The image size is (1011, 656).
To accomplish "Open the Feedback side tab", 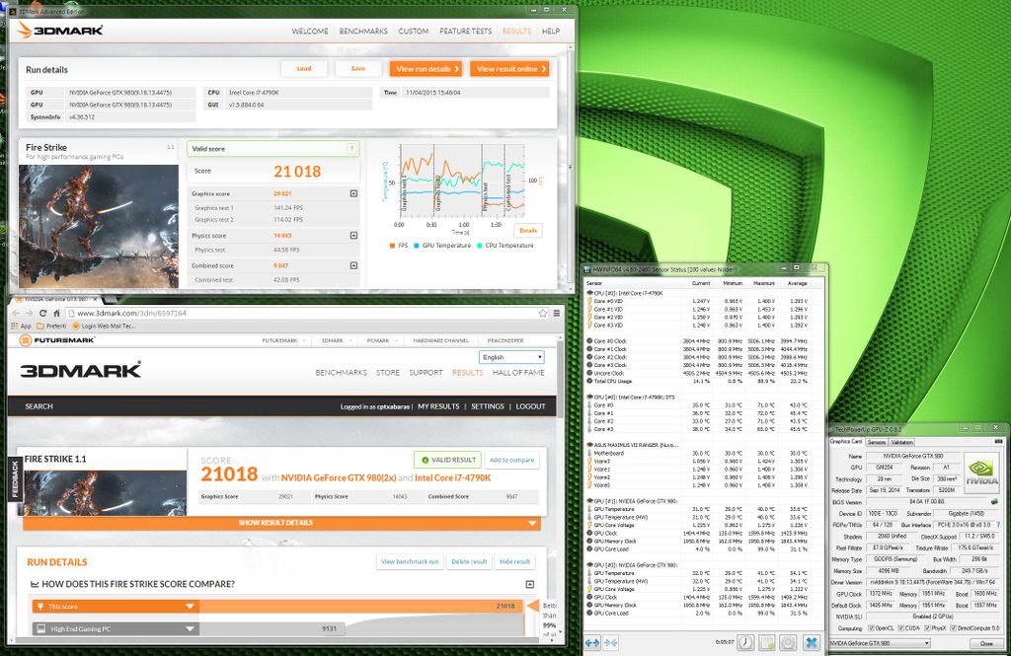I will point(16,479).
